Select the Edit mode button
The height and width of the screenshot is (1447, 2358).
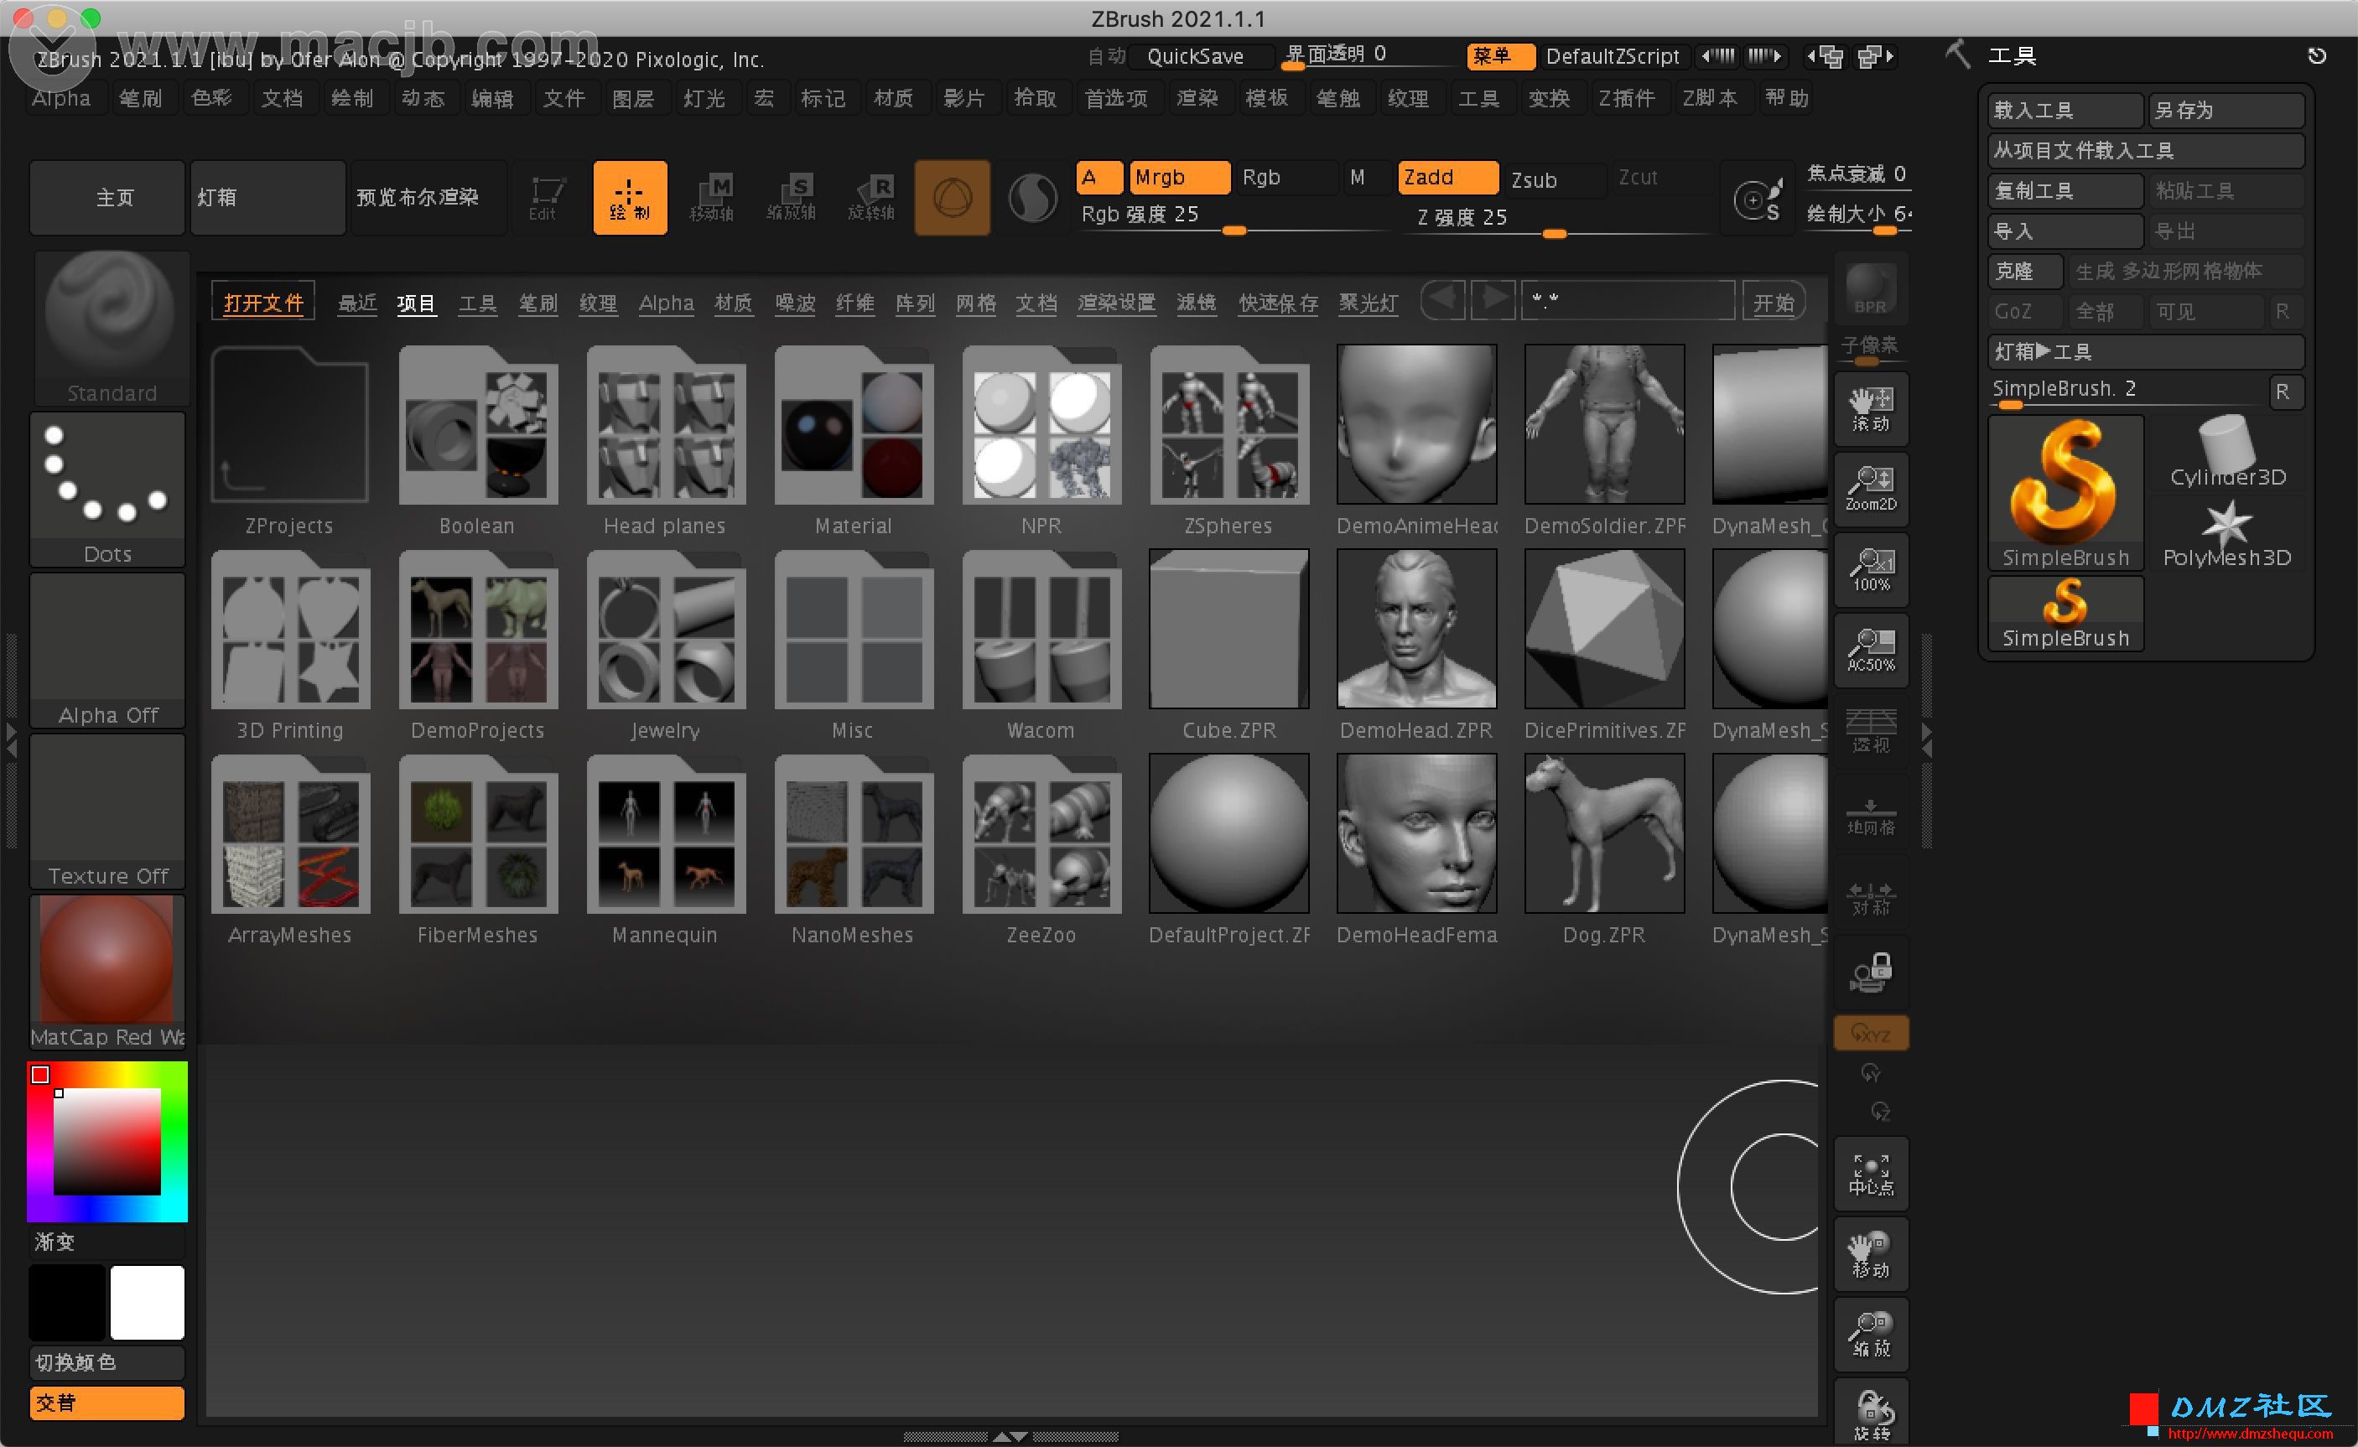[548, 198]
